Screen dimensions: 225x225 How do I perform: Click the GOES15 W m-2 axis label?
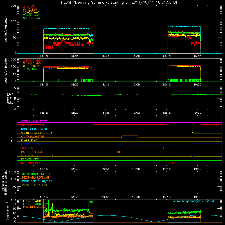(x=10, y=98)
